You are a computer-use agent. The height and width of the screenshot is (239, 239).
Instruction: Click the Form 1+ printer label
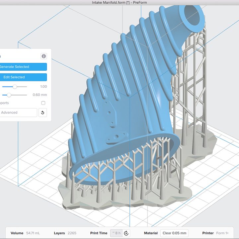(x=222, y=233)
